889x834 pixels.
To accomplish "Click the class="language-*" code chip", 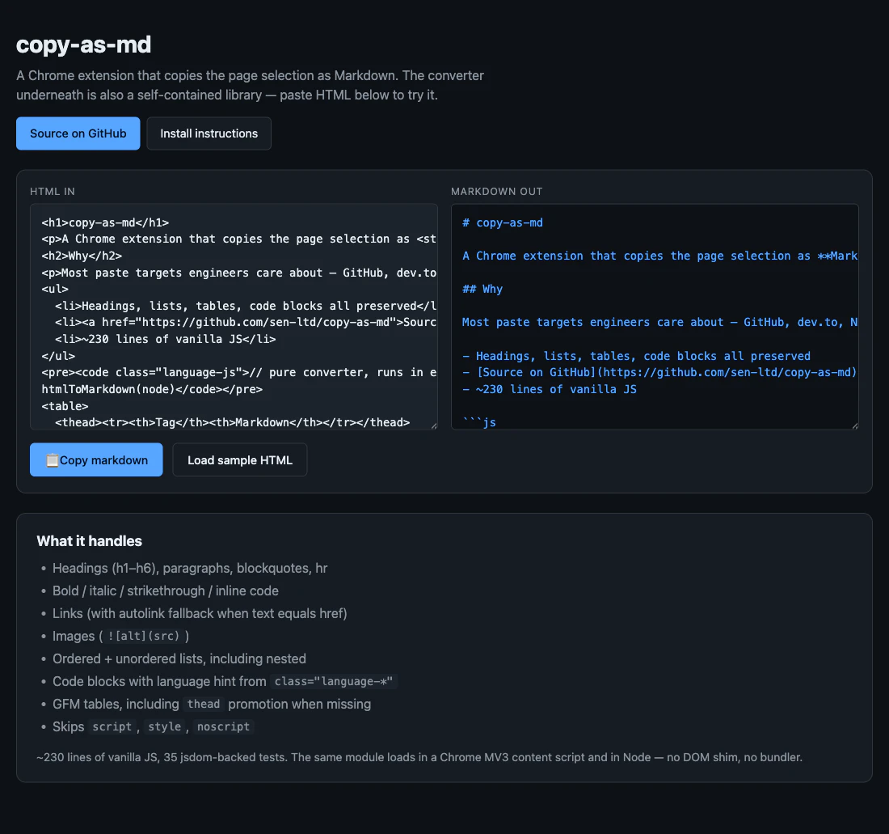I will pyautogui.click(x=333, y=681).
